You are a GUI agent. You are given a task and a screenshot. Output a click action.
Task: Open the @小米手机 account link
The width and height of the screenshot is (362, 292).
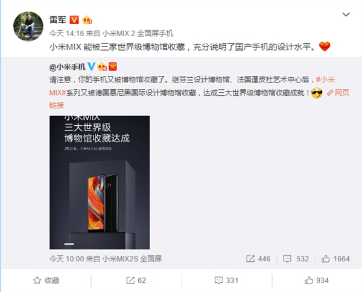(67, 67)
